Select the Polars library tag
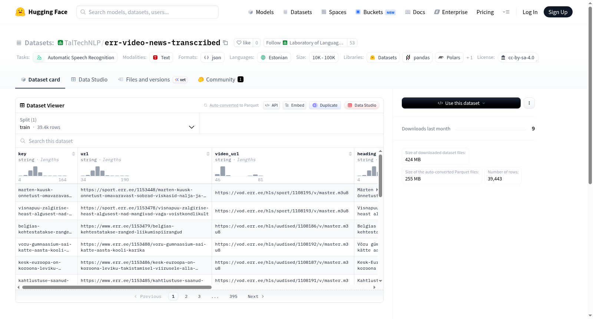The width and height of the screenshot is (593, 319). pyautogui.click(x=449, y=57)
